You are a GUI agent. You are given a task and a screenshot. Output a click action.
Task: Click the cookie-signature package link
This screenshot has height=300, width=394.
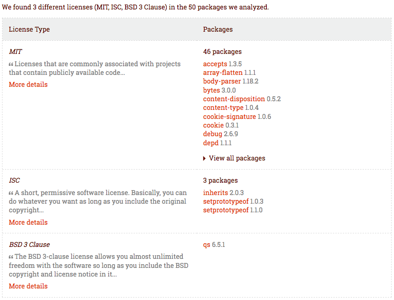click(229, 116)
